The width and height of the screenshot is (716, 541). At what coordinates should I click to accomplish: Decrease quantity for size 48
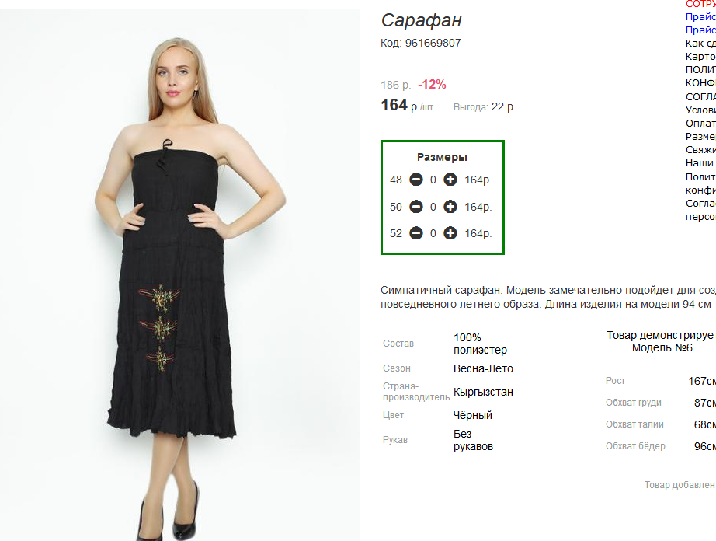coord(416,180)
